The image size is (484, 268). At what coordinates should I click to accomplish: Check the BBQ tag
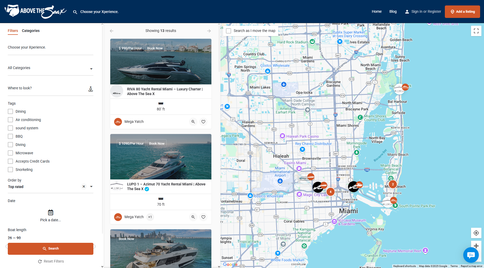tap(10, 136)
